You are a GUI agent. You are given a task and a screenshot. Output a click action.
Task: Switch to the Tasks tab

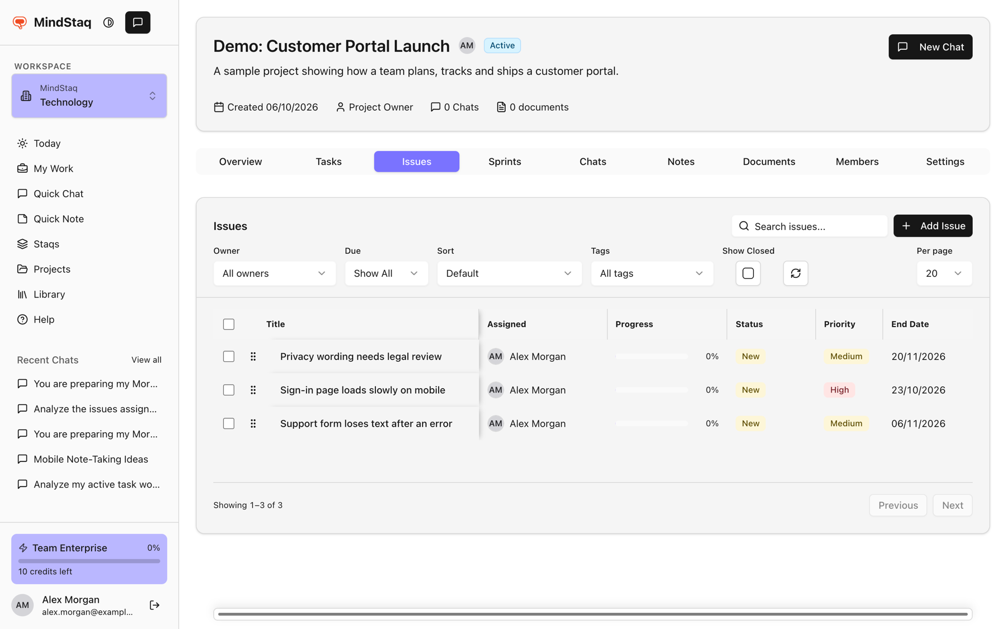[x=328, y=162]
